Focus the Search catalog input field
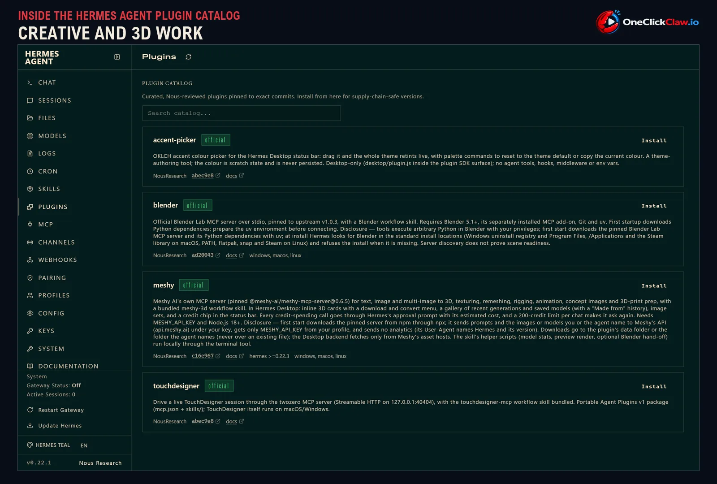 pyautogui.click(x=242, y=113)
